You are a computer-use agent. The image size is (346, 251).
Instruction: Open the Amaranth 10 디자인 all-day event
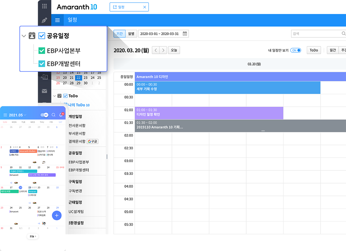click(240, 76)
